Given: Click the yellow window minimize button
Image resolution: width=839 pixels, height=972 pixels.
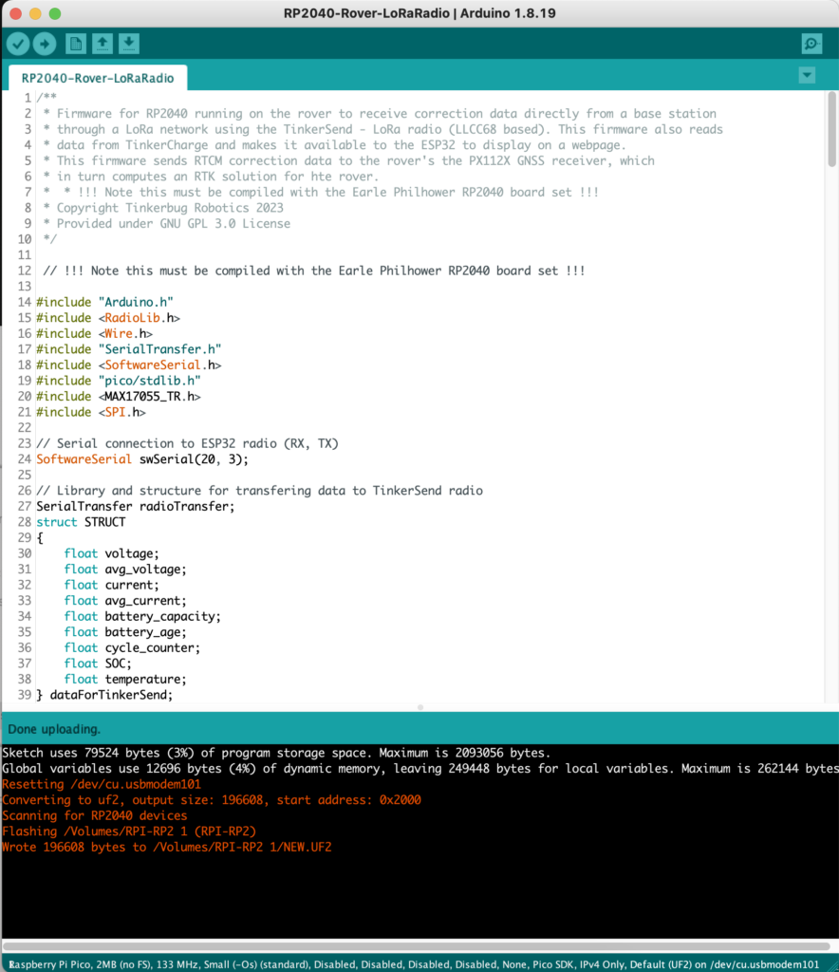Looking at the screenshot, I should [35, 13].
